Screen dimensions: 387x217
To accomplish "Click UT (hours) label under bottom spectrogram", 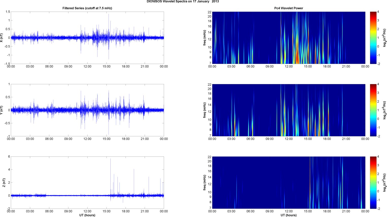I will [289, 215].
